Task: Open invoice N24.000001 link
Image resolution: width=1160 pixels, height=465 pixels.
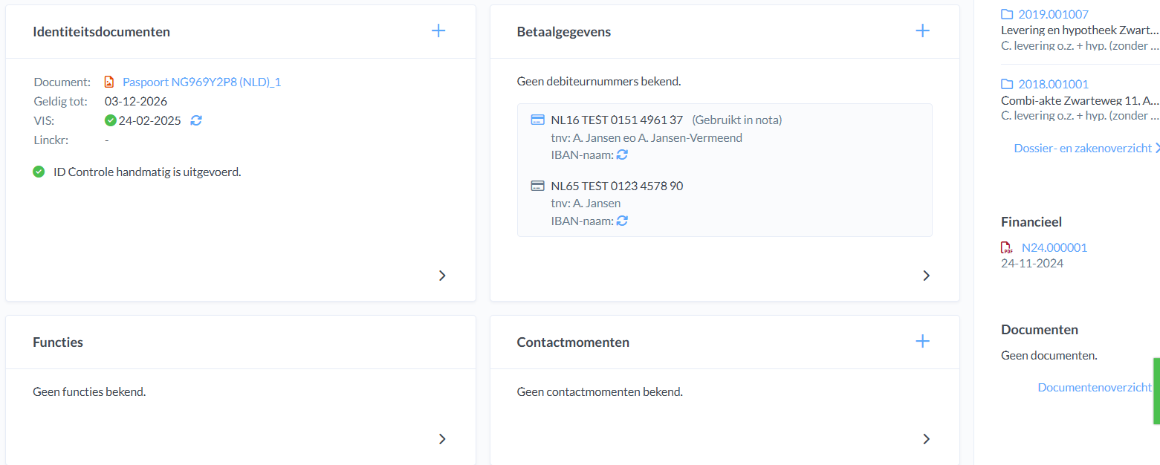Action: [1054, 248]
